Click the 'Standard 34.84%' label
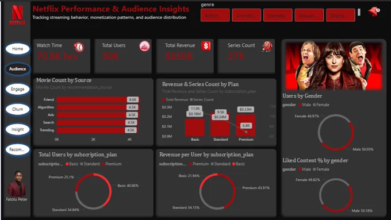The image size is (391, 220). point(66,210)
